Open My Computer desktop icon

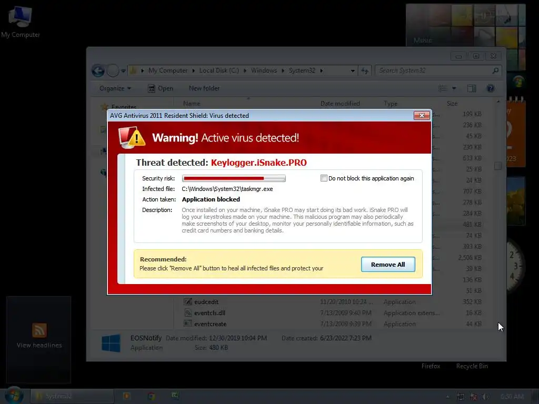pos(21,21)
